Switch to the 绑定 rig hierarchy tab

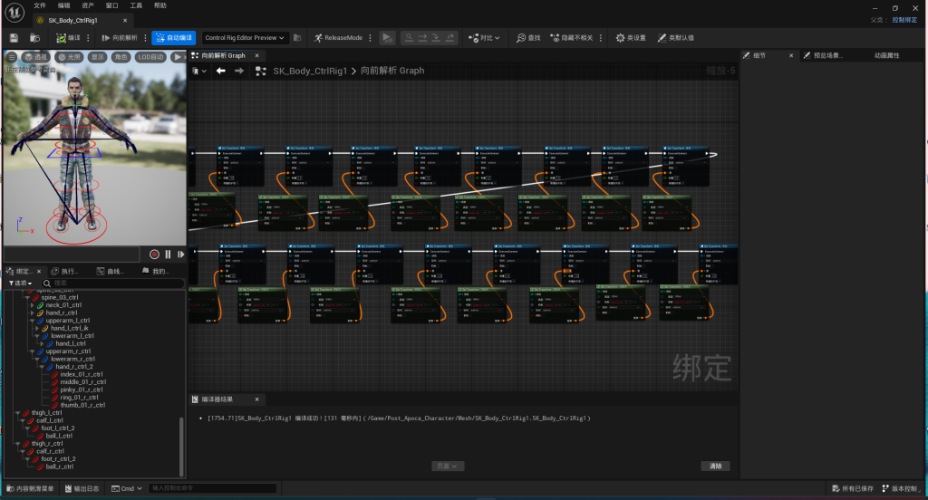tap(24, 272)
